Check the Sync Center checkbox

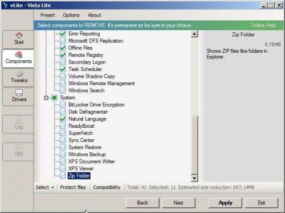click(x=63, y=140)
